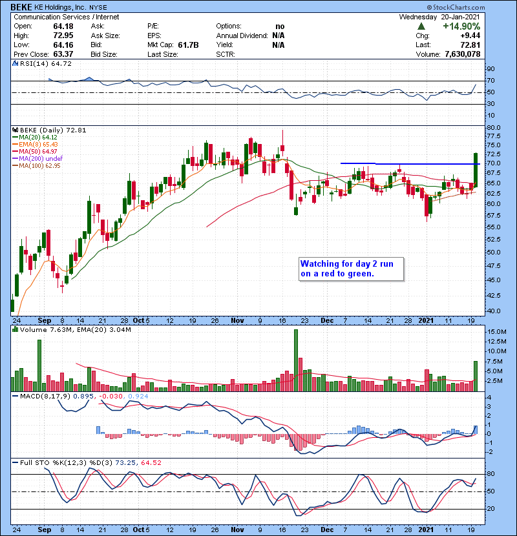Click the P/E label
This screenshot has height=536, width=517.
(x=153, y=26)
